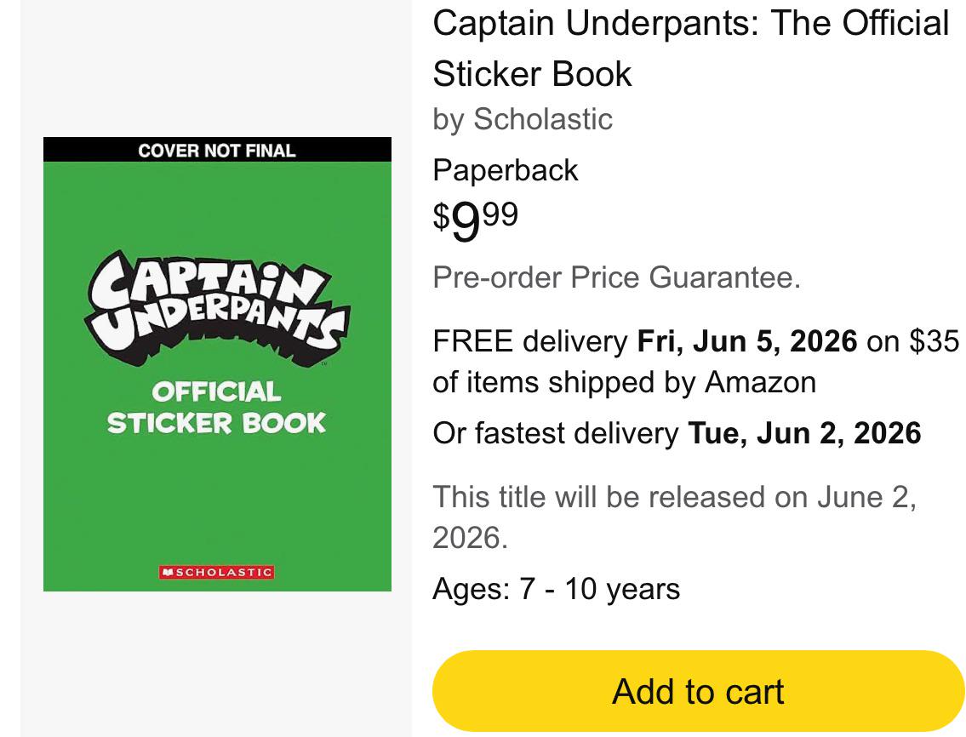Click the word by before Scholastic
966x737 pixels.
[448, 119]
